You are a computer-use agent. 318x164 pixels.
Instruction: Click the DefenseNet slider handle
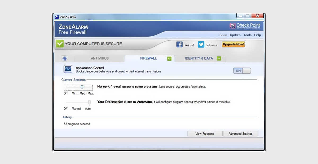click(89, 102)
